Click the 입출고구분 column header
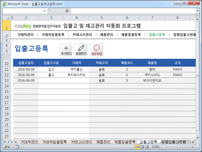The height and width of the screenshot is (152, 202). tap(51, 63)
